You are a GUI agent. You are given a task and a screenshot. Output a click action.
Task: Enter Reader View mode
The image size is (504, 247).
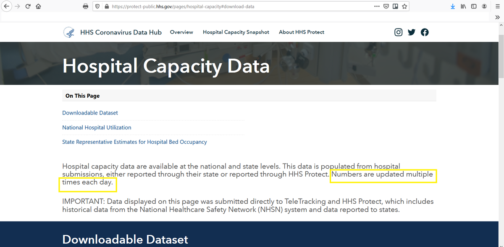pos(395,6)
